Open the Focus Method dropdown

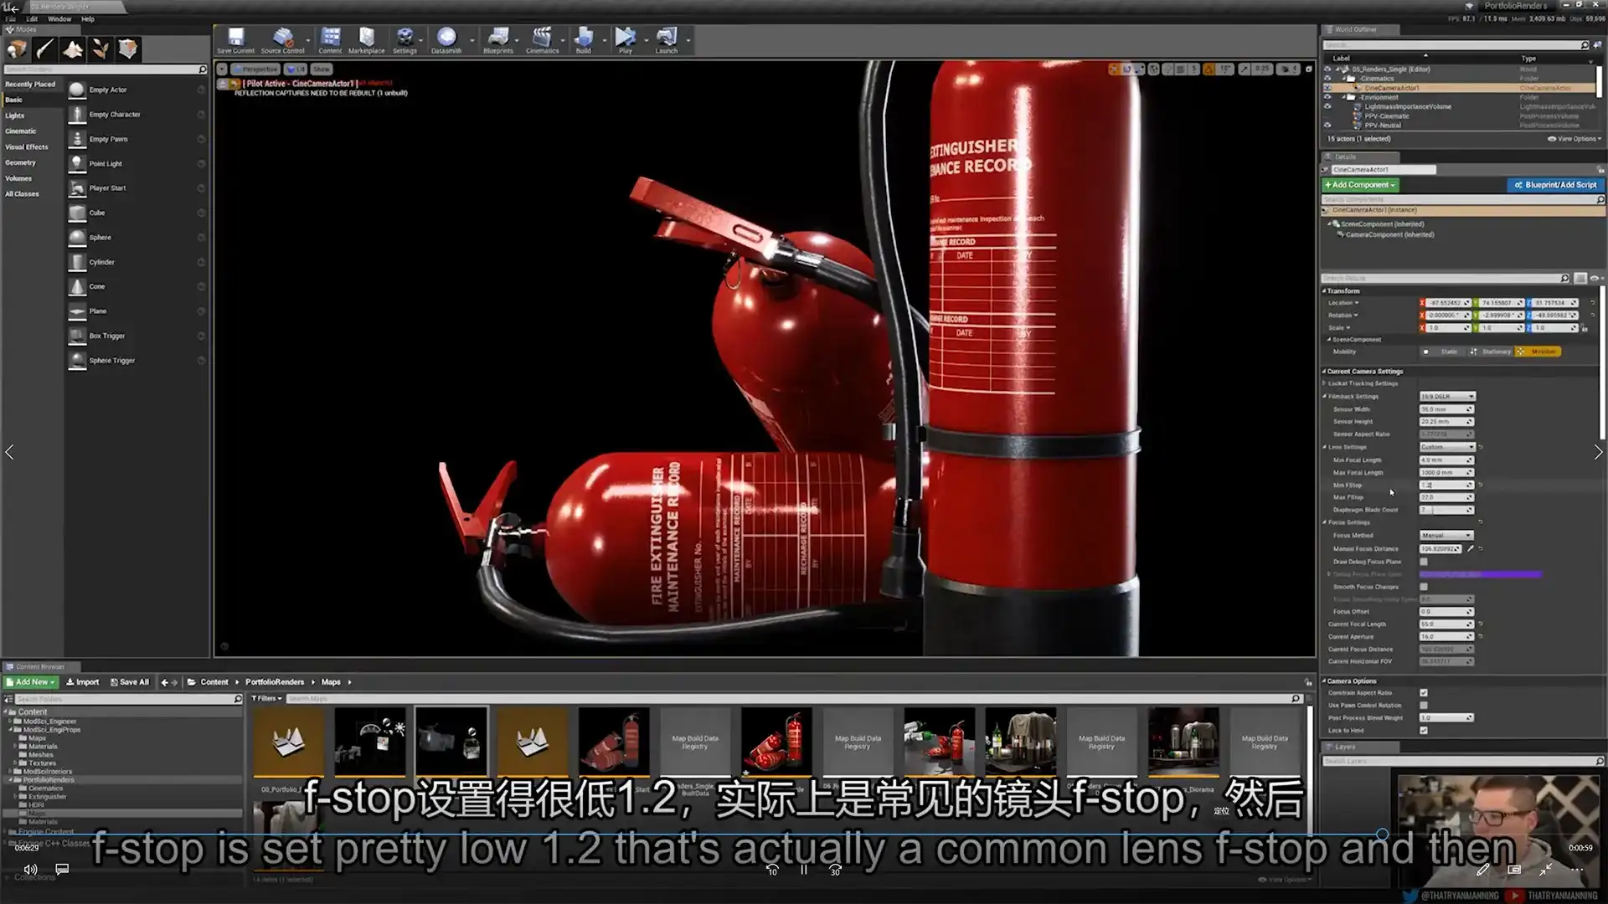pyautogui.click(x=1446, y=535)
